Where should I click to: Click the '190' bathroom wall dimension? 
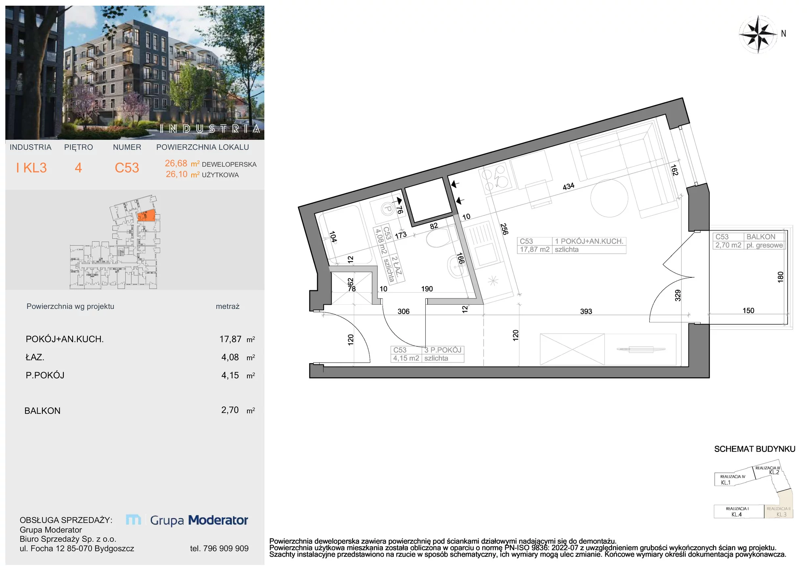(427, 289)
